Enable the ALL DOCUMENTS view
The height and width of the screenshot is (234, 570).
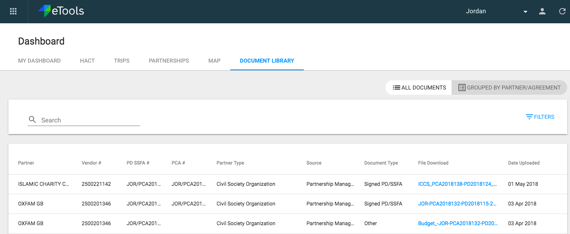pos(418,87)
